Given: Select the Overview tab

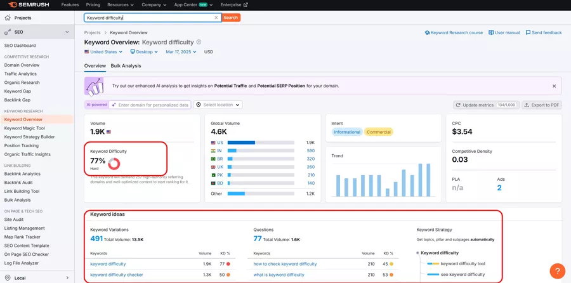Looking at the screenshot, I should [95, 66].
